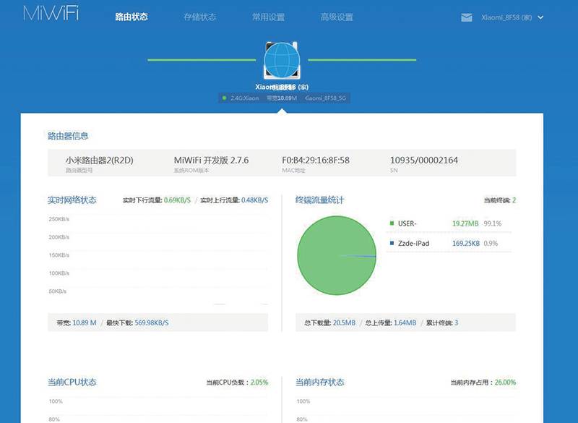578x423 pixels.
Task: Click the 20.5MB total download value
Action: (345, 322)
